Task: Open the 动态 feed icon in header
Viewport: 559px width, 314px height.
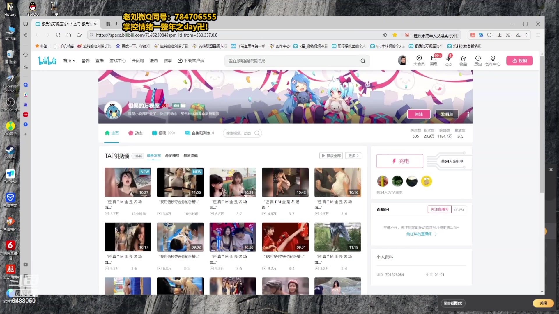Action: pos(448,58)
